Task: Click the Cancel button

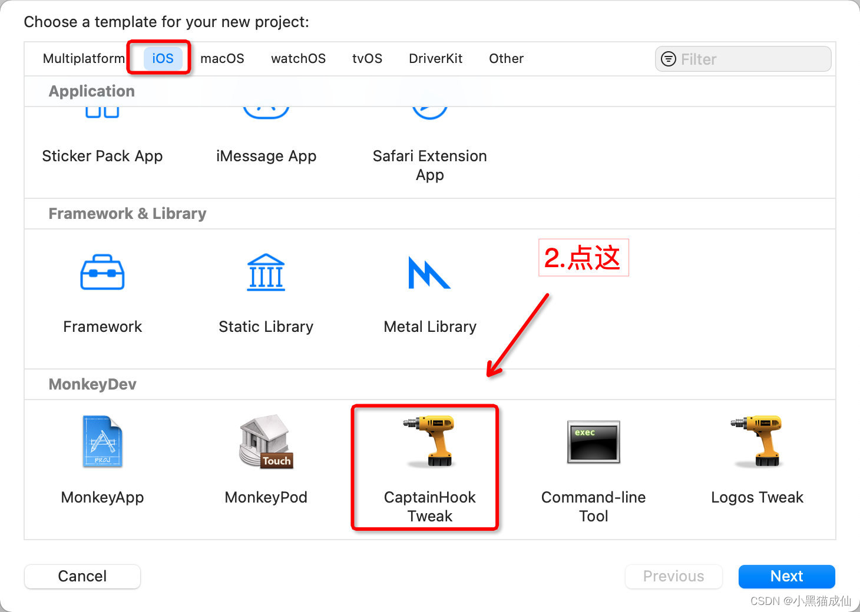Action: coord(82,576)
